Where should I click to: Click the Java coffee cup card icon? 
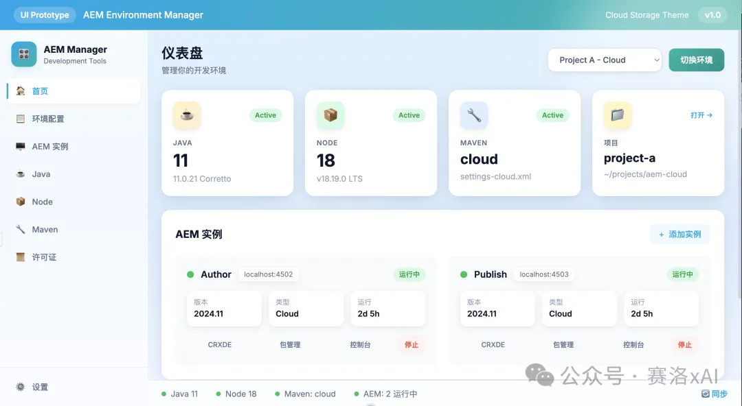(187, 115)
